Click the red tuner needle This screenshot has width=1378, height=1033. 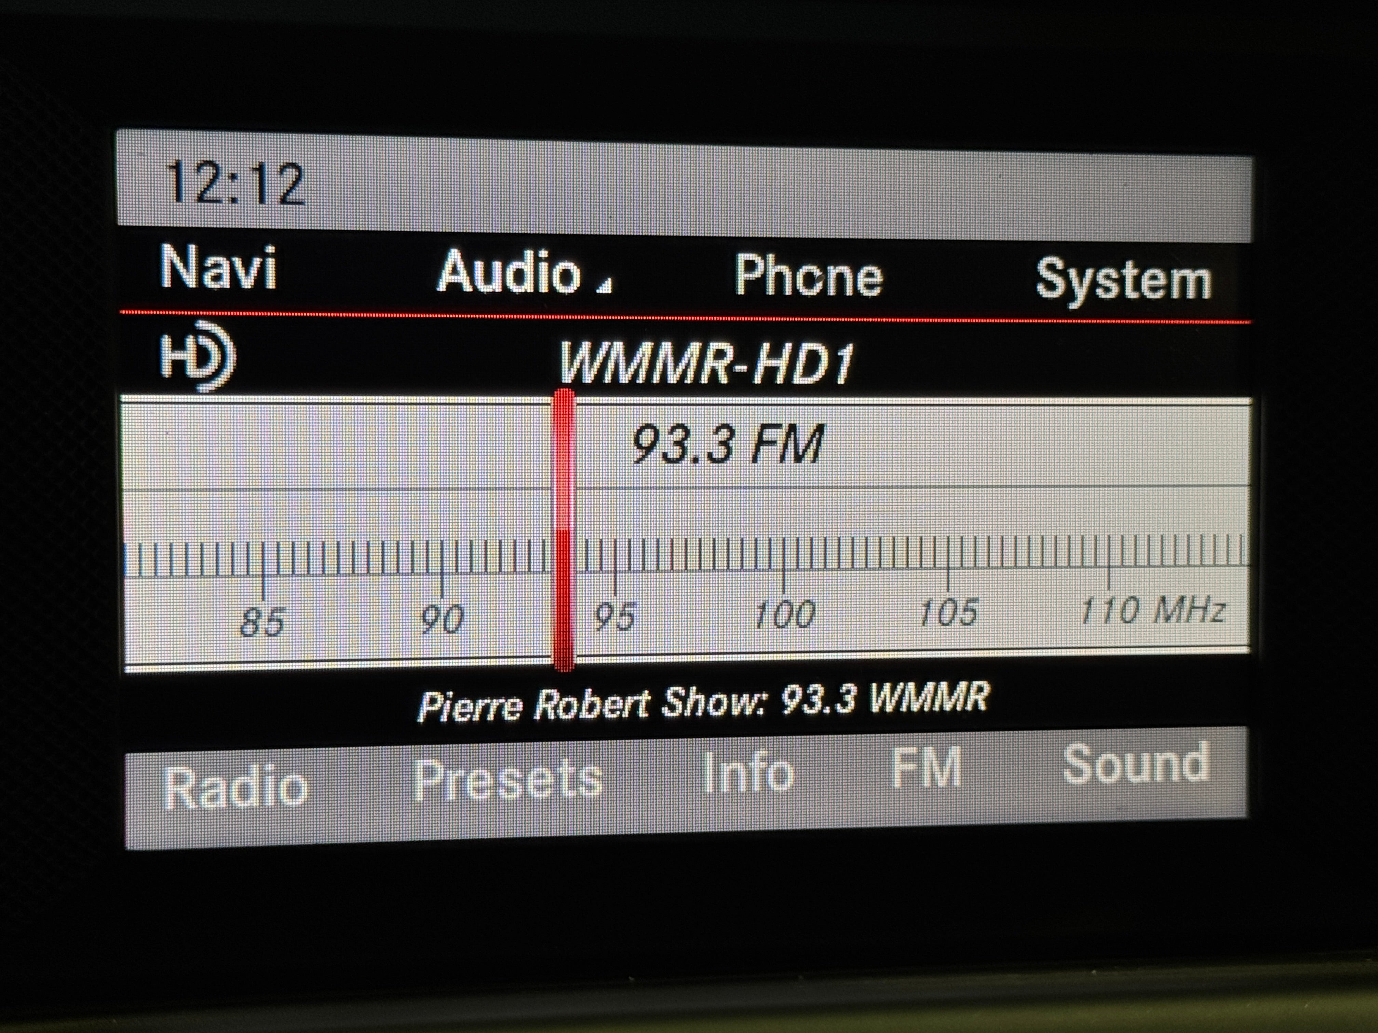(564, 530)
